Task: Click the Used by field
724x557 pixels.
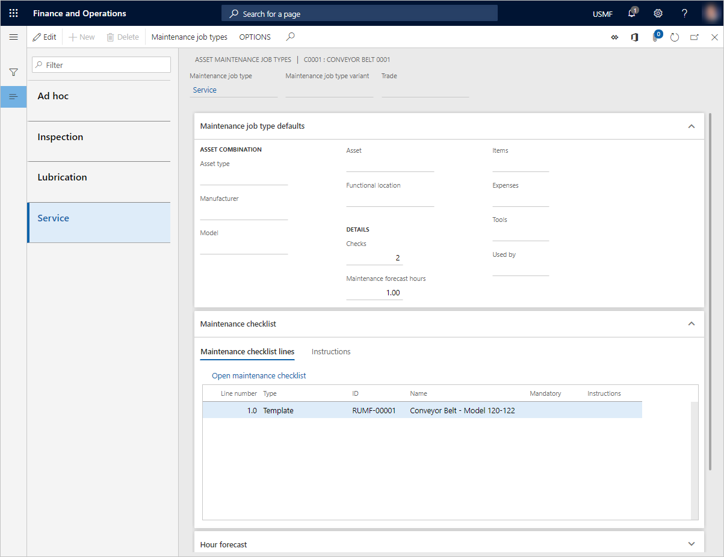Action: (x=521, y=268)
